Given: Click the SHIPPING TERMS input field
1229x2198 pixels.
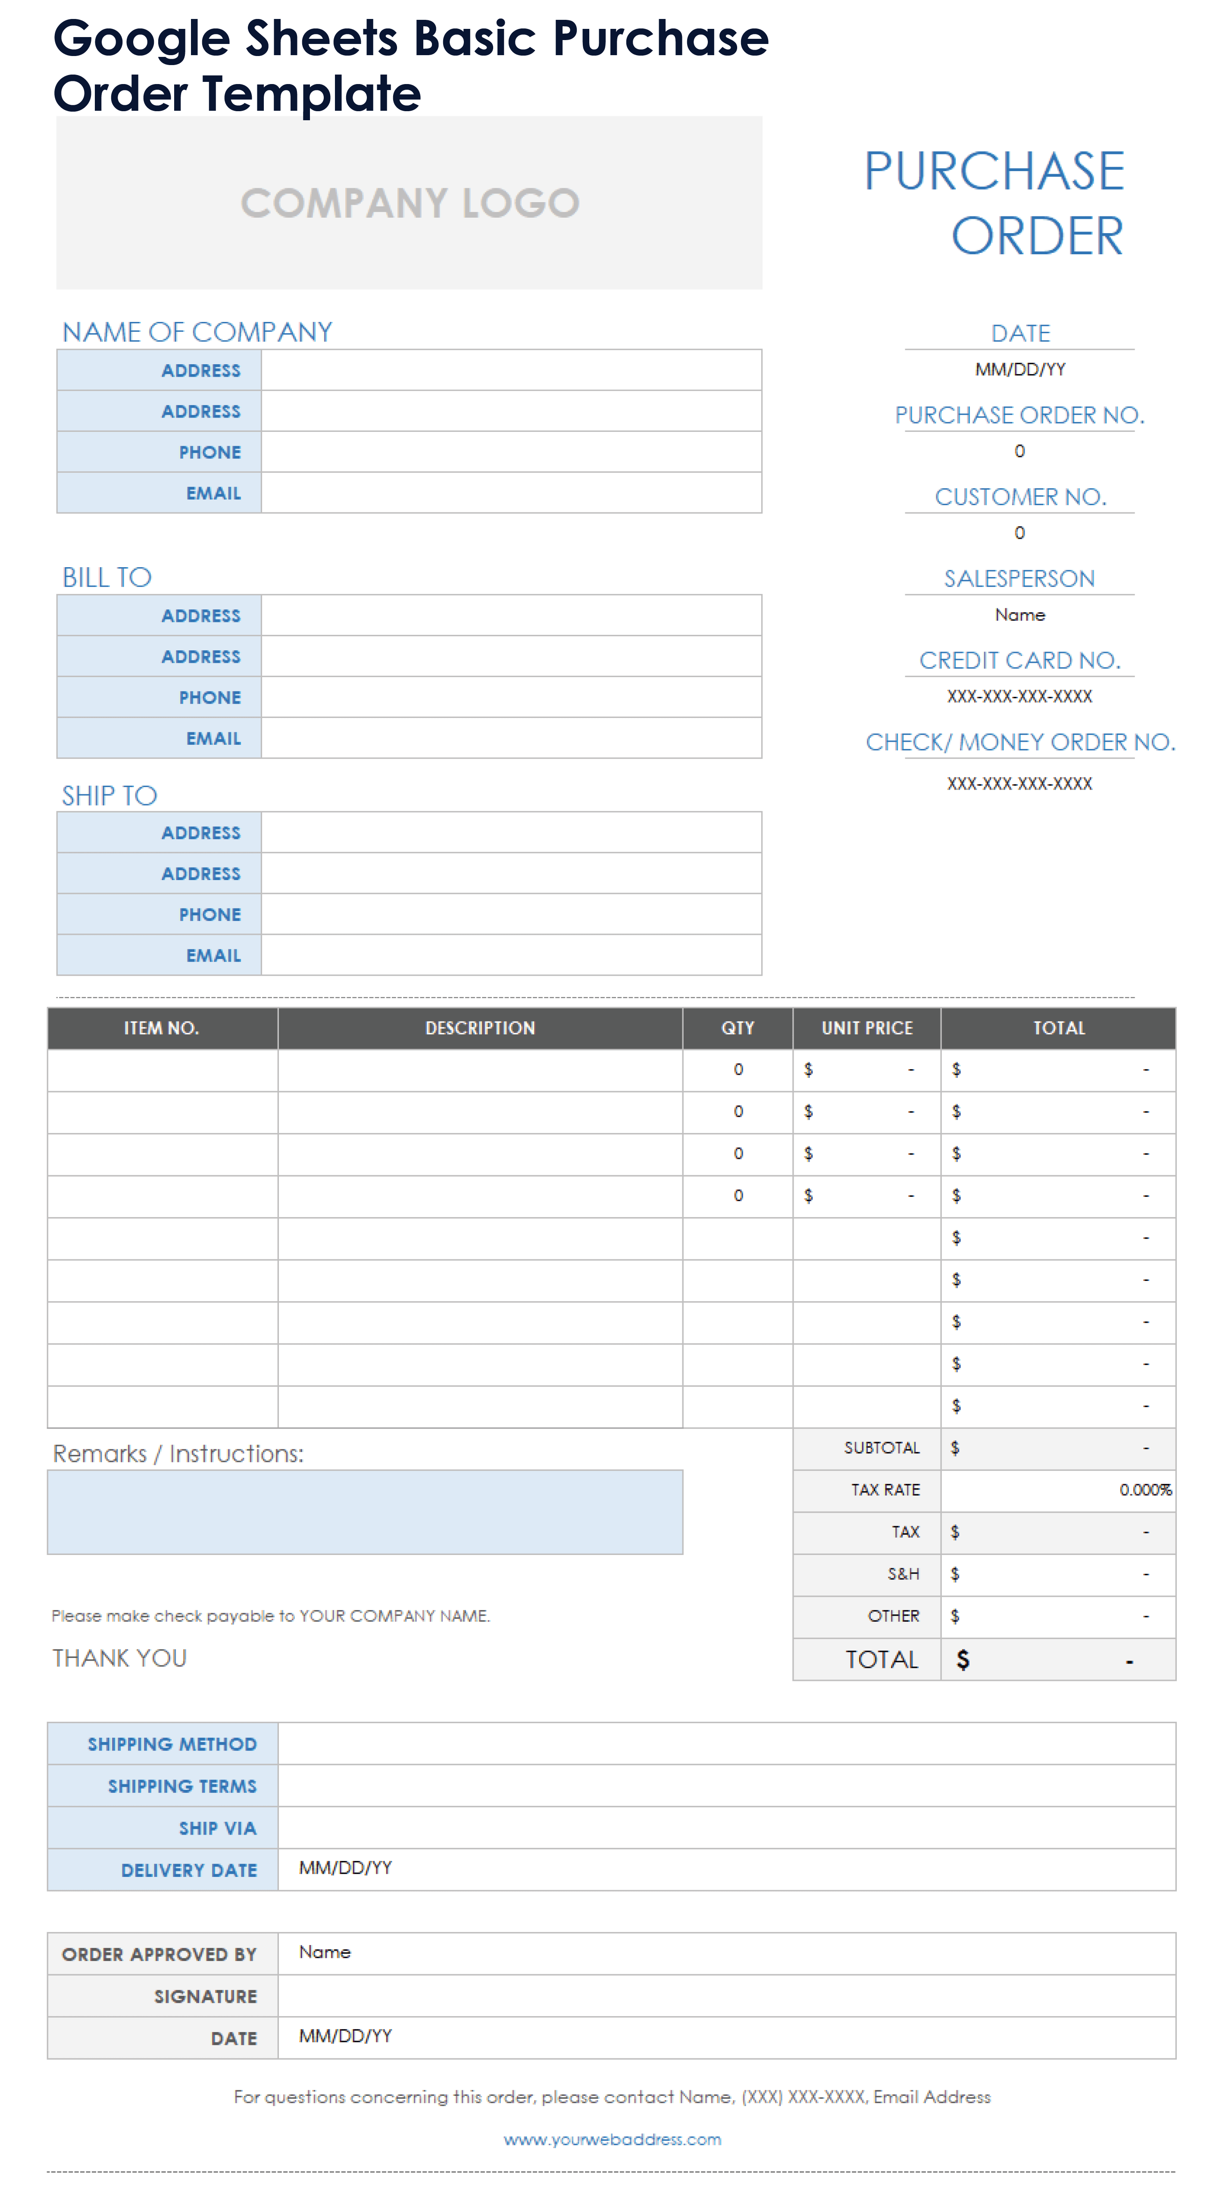Looking at the screenshot, I should click(x=727, y=1786).
